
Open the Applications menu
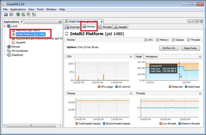[x=18, y=9]
